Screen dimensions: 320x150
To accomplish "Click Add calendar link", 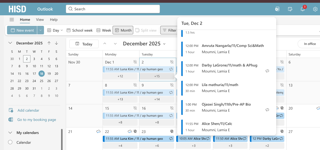I will click(28, 110).
